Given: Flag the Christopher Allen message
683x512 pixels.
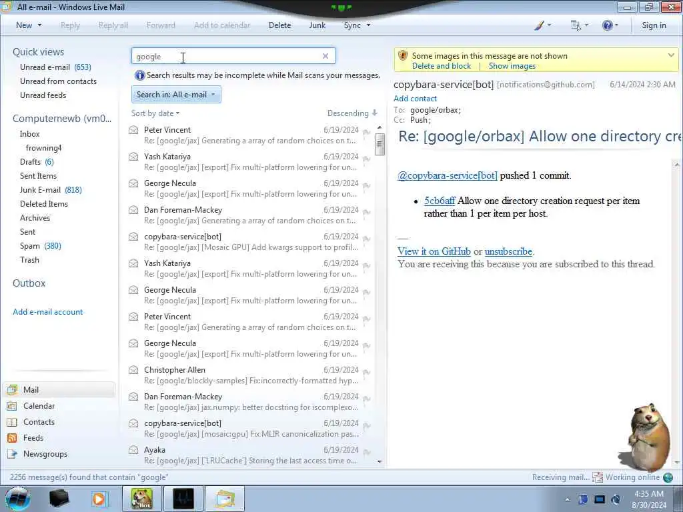Looking at the screenshot, I should tap(366, 372).
